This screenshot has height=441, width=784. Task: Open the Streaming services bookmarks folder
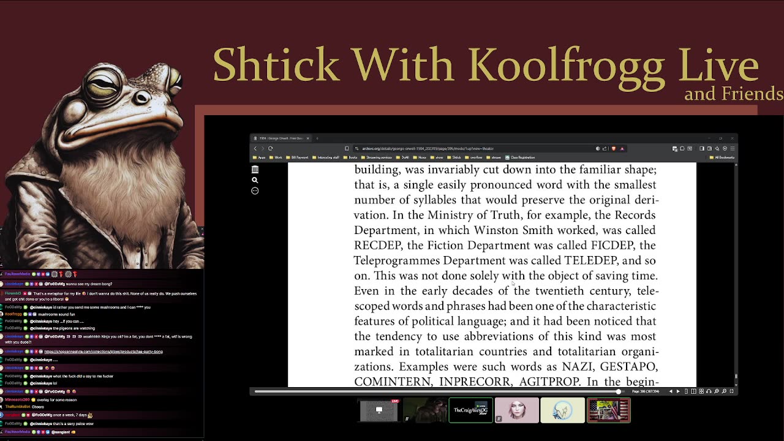(376, 157)
